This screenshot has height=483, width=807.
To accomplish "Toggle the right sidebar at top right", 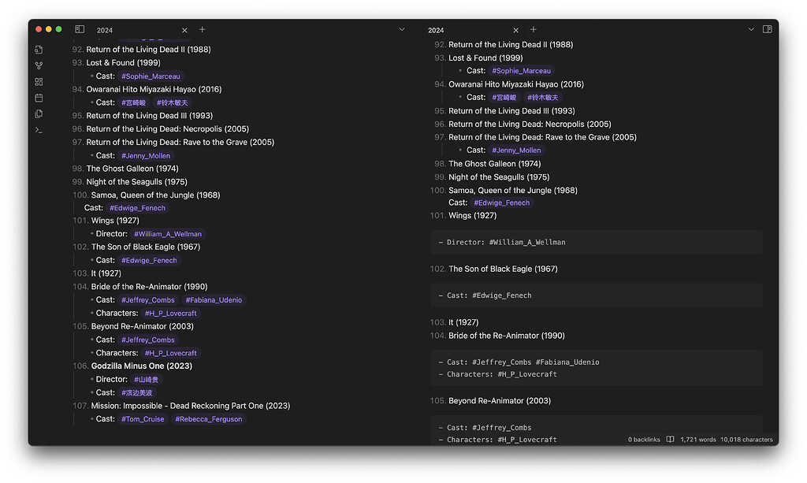I will pos(767,28).
